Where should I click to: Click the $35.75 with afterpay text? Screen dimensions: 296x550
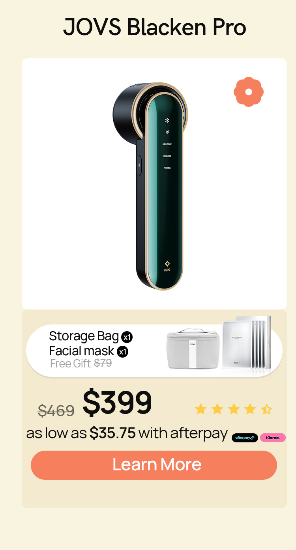159,434
